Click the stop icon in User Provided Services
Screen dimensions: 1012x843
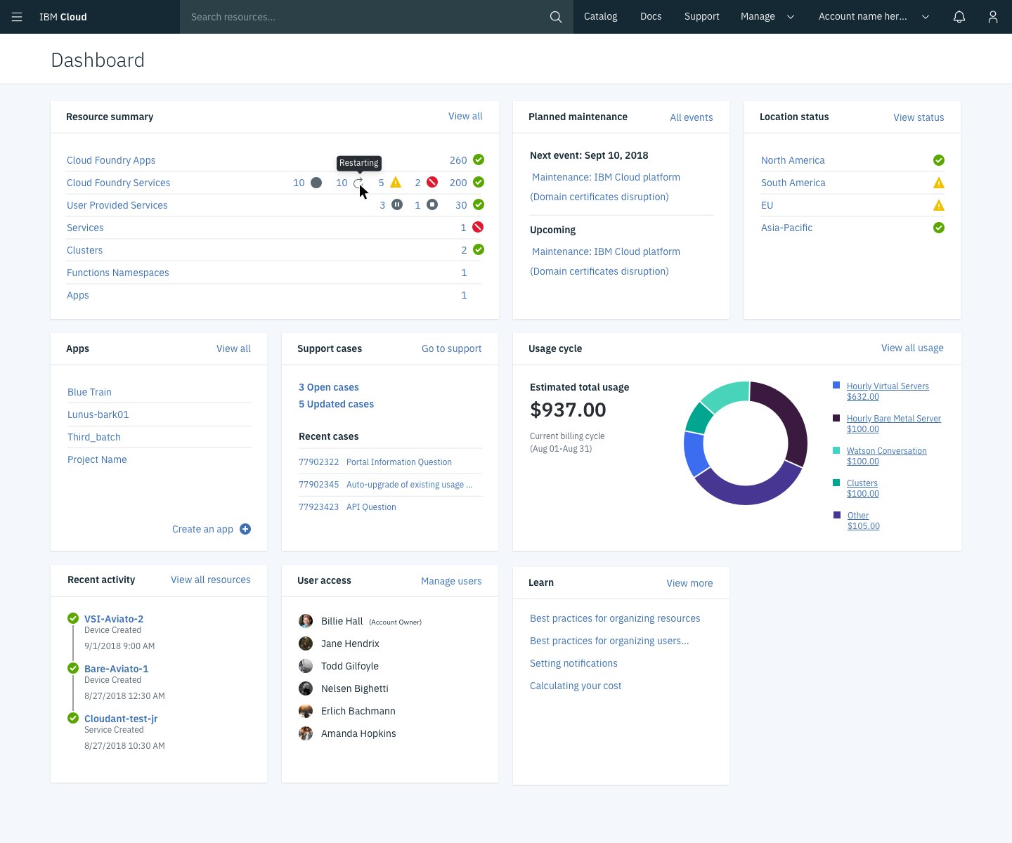[432, 204]
